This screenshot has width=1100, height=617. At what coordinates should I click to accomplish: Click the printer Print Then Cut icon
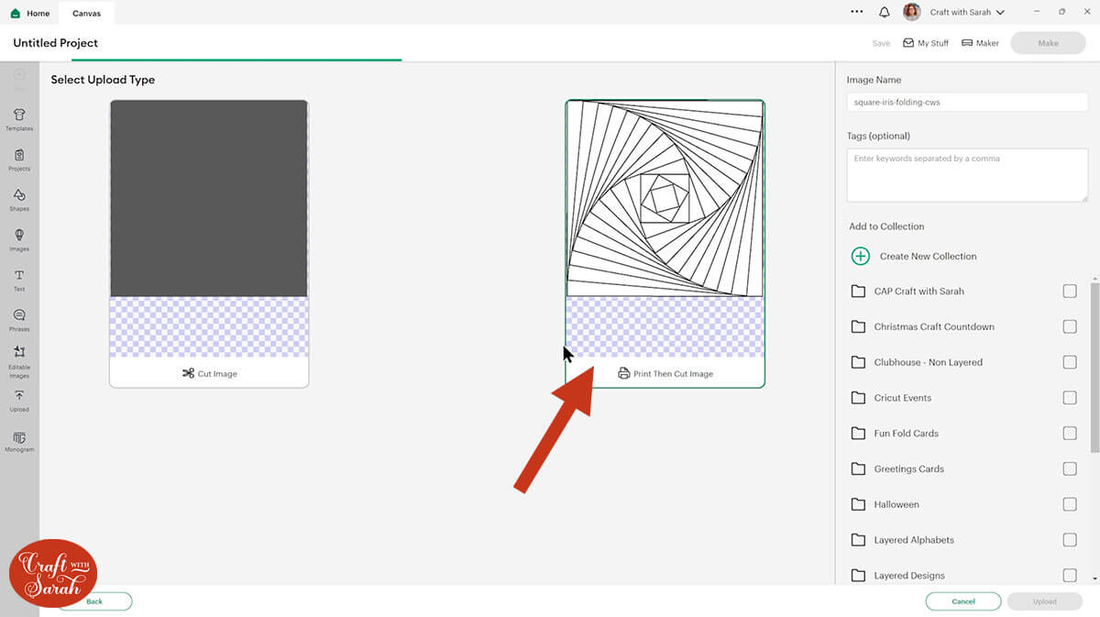[623, 373]
